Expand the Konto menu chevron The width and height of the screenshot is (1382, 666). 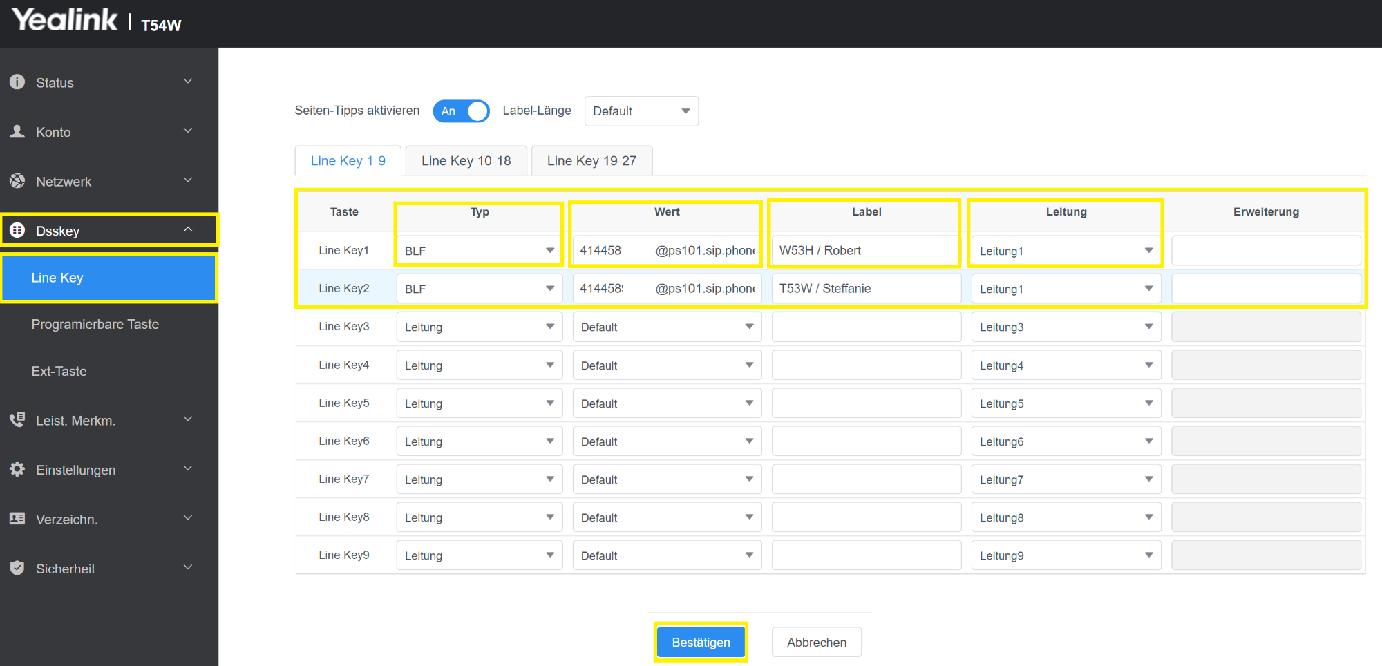pos(188,131)
